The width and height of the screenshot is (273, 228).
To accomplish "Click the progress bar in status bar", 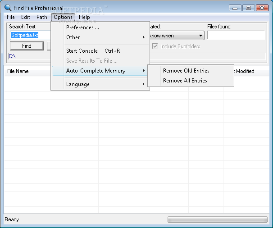I will [x=218, y=219].
